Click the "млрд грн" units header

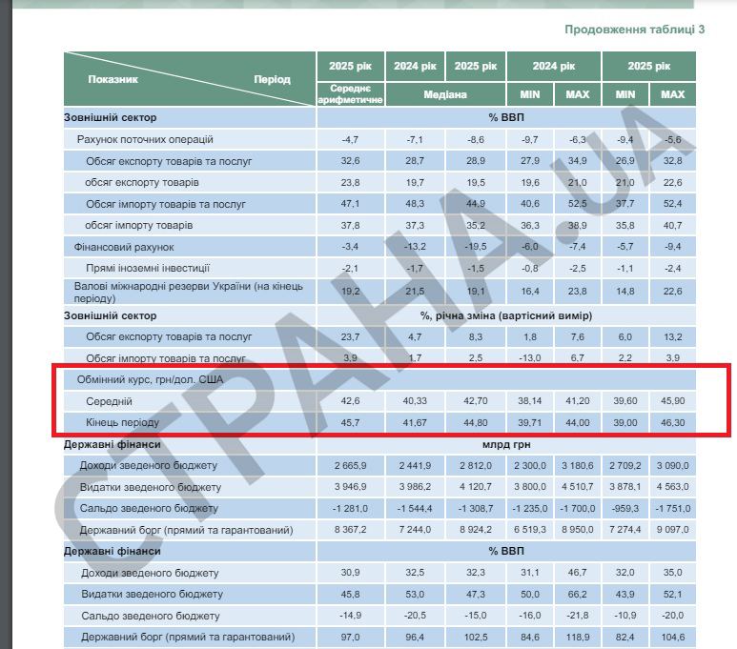[x=506, y=444]
